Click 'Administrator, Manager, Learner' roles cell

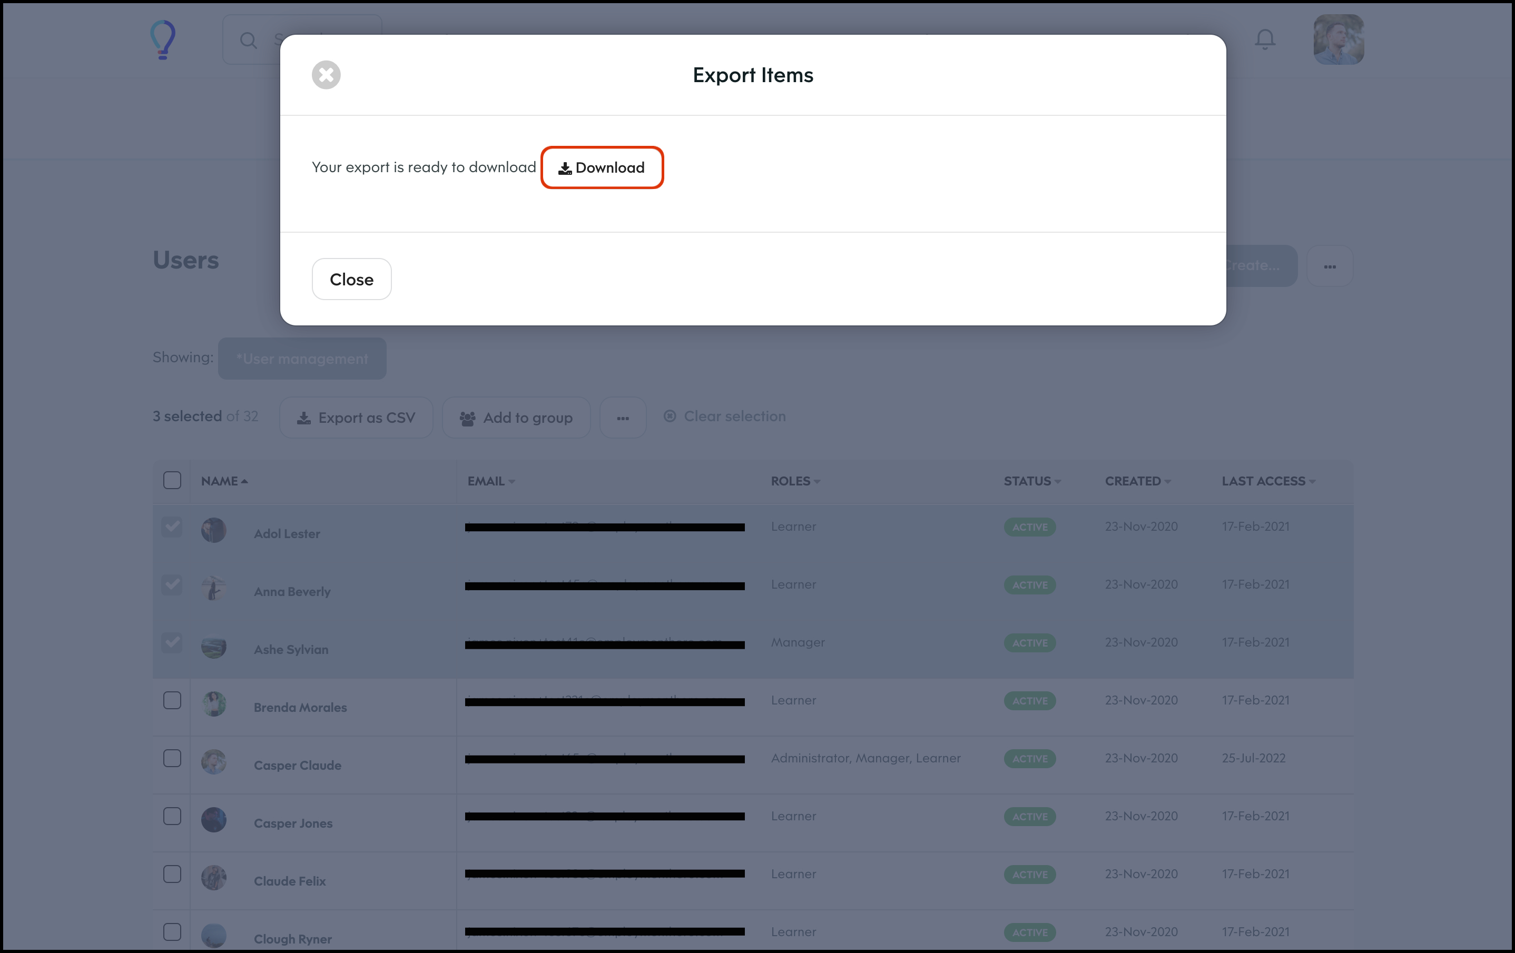(x=865, y=758)
